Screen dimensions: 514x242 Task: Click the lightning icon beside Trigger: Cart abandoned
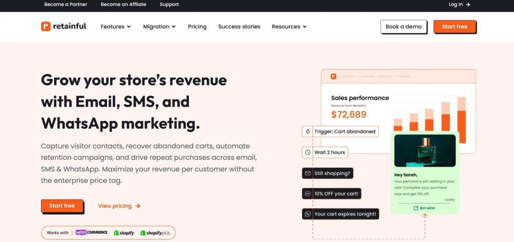pos(308,131)
